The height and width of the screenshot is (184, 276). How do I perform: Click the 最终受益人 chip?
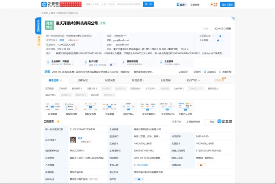tap(213, 89)
